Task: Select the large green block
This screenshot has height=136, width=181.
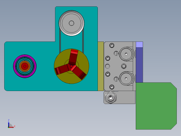Action: coord(156,106)
